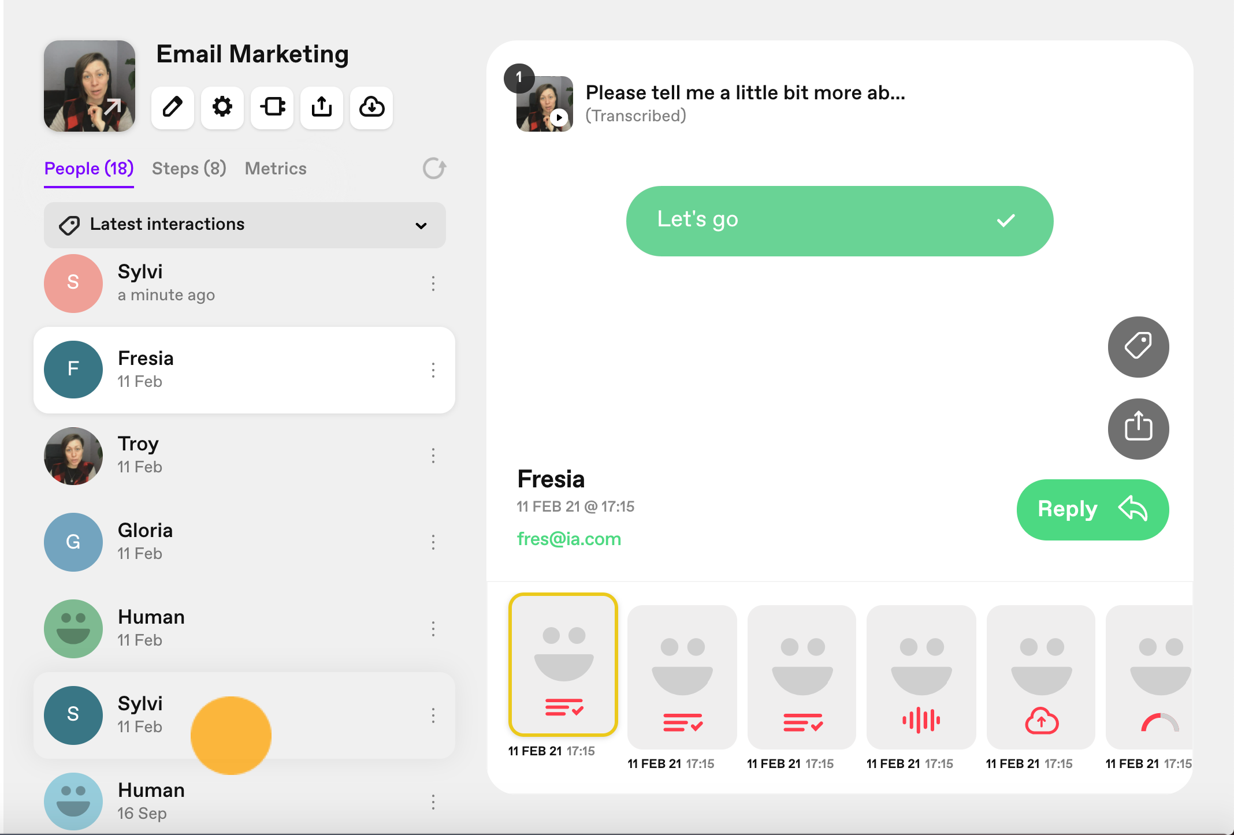Viewport: 1234px width, 835px height.
Task: Open the more menu for first Sylvi
Action: tap(433, 284)
